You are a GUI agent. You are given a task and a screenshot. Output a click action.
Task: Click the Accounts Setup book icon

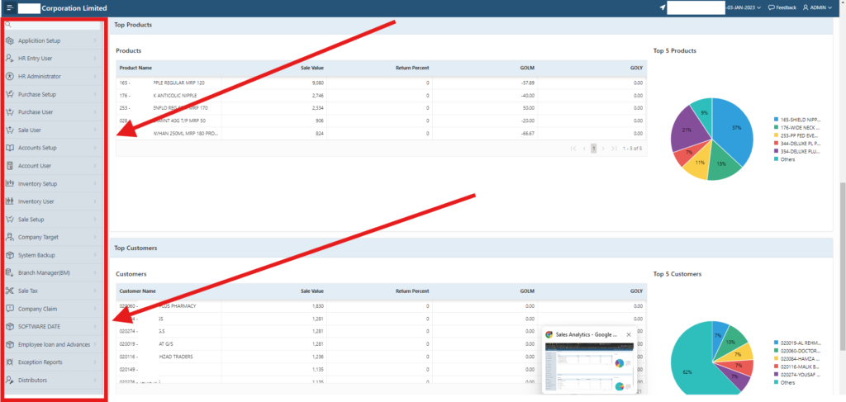10,148
